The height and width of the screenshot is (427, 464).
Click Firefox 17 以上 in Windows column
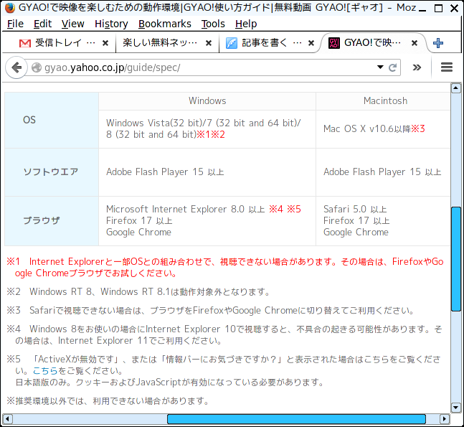139,221
